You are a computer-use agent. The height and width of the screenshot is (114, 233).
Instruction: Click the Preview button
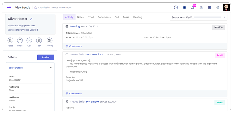click(x=46, y=57)
